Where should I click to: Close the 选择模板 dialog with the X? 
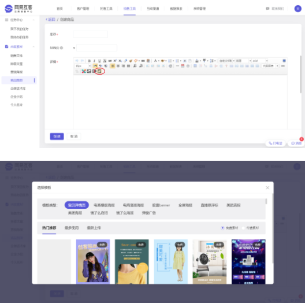click(x=267, y=187)
